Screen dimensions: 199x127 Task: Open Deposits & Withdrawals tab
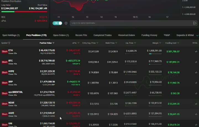coord(185,35)
